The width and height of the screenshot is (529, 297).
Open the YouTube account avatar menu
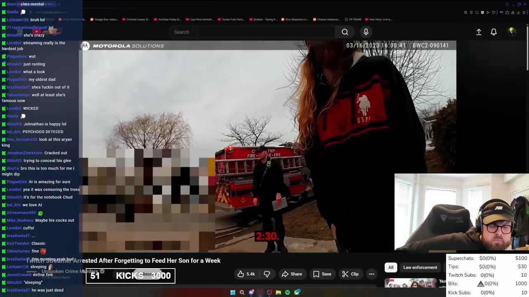point(512,31)
